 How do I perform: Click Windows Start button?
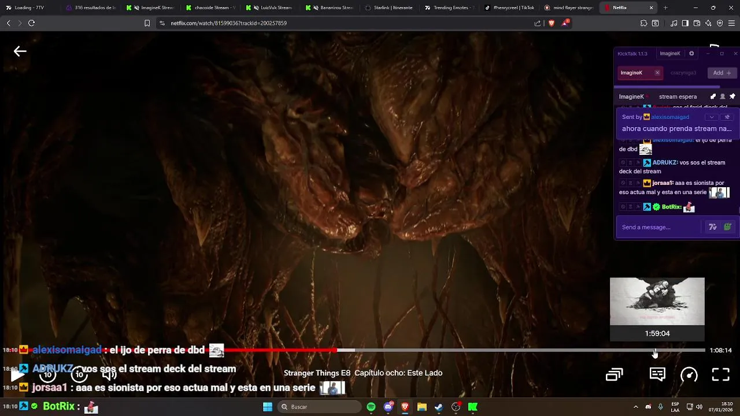pos(268,407)
